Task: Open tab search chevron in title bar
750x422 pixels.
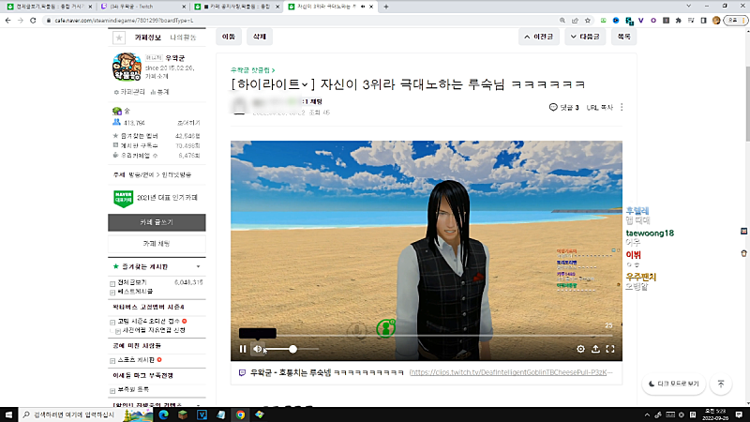Action: coord(689,7)
